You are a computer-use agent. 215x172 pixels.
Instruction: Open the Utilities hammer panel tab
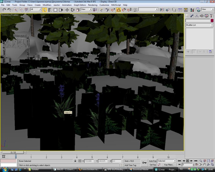[x=211, y=16]
